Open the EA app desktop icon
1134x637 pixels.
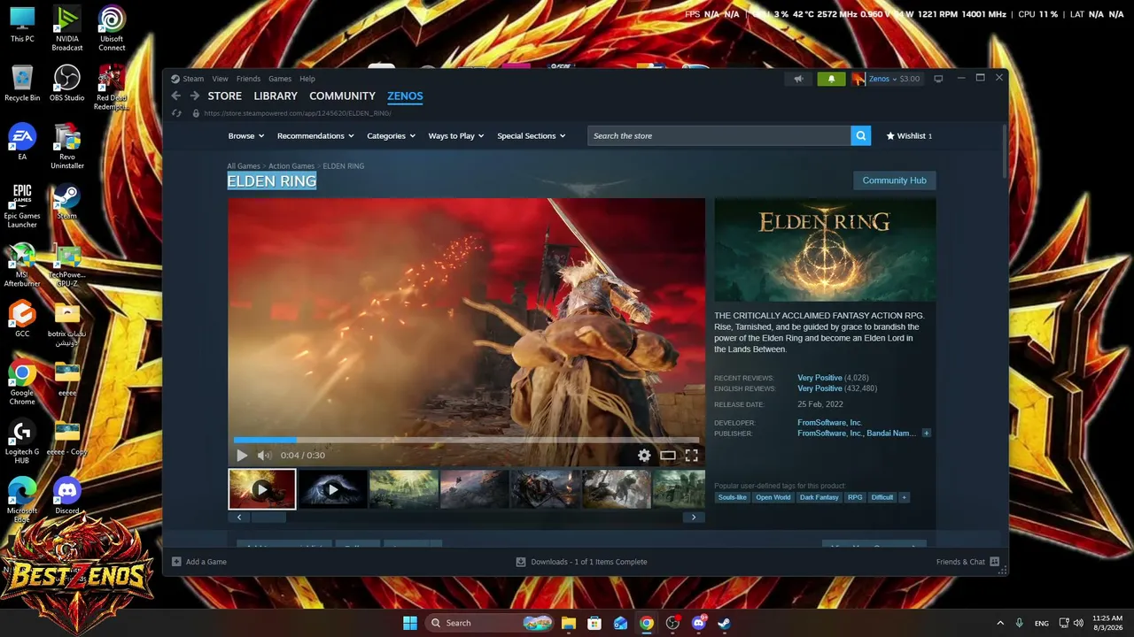tap(22, 142)
